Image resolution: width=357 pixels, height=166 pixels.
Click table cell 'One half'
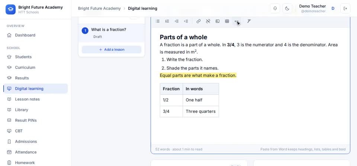[201, 100]
